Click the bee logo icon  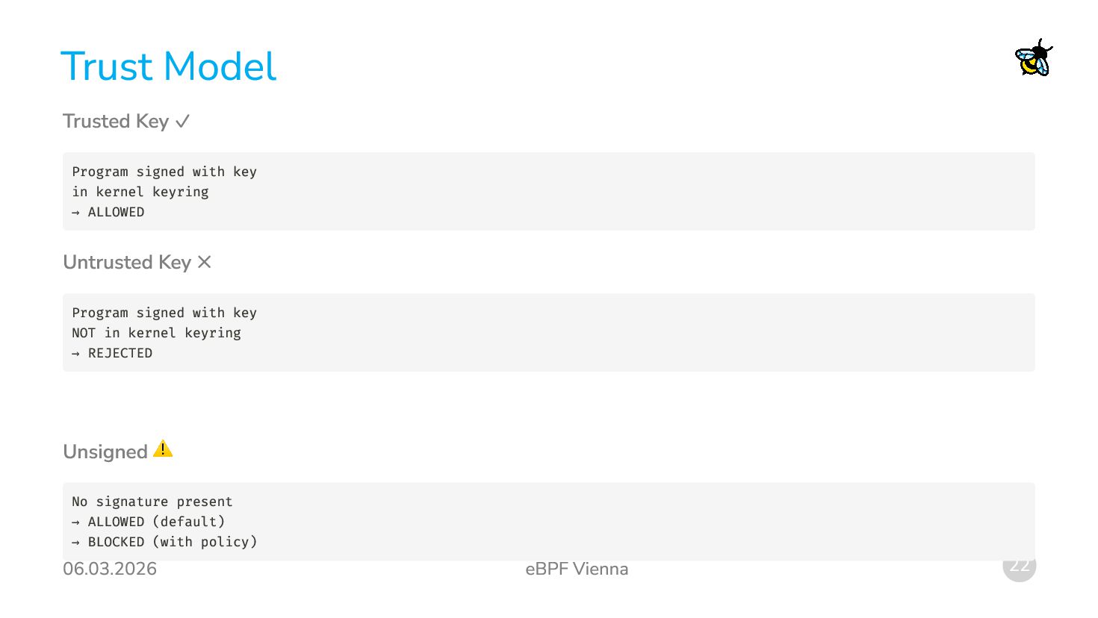[1034, 57]
